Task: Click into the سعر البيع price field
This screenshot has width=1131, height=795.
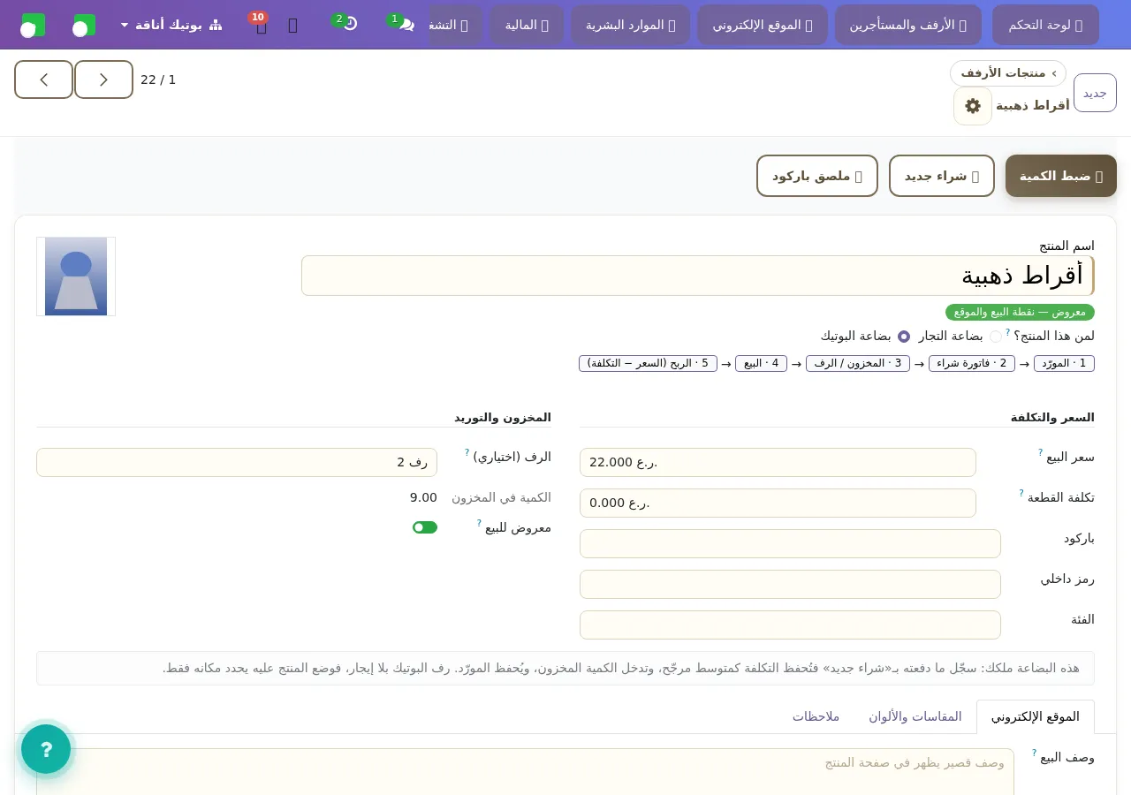Action: point(778,462)
